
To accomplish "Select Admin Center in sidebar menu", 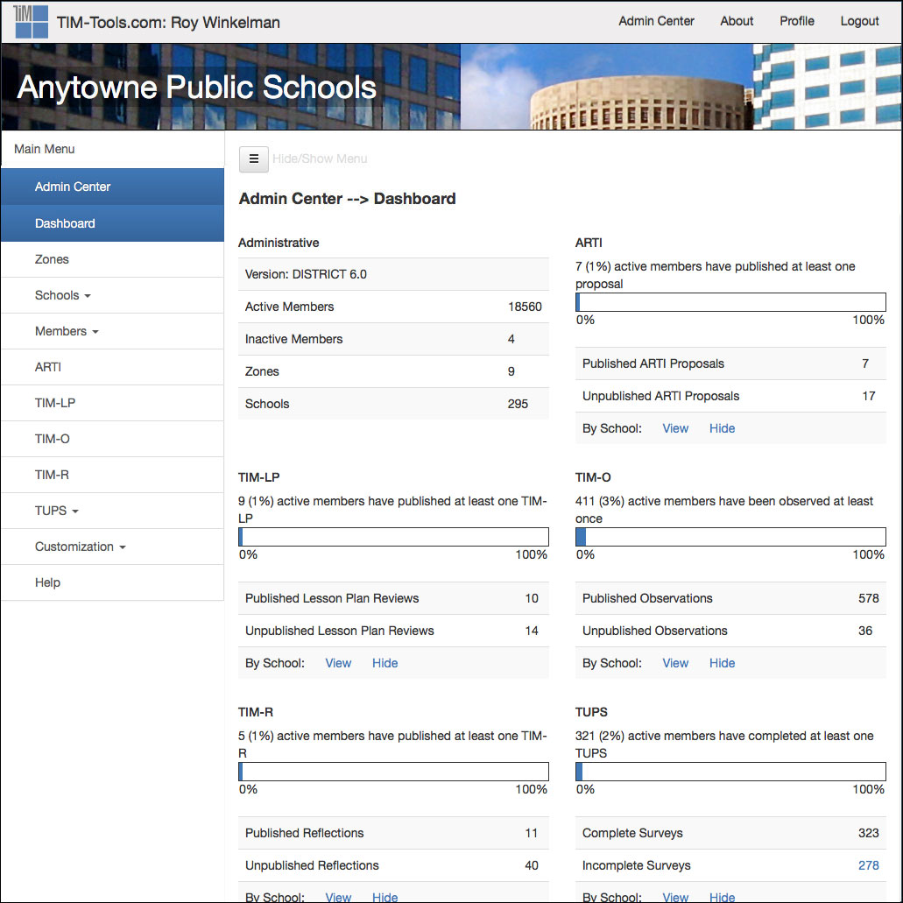I will (112, 187).
